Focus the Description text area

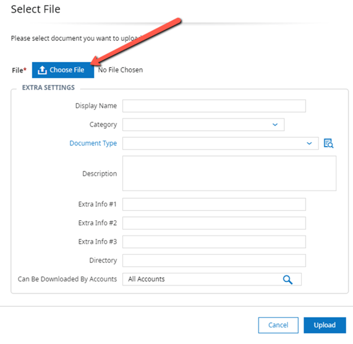[229, 173]
